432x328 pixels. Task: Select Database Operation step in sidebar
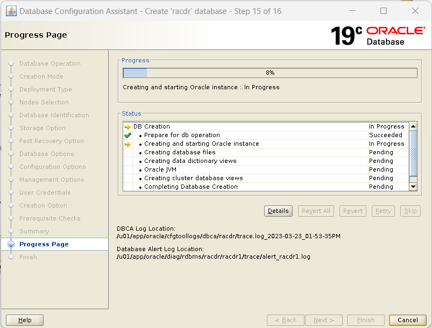click(x=50, y=63)
